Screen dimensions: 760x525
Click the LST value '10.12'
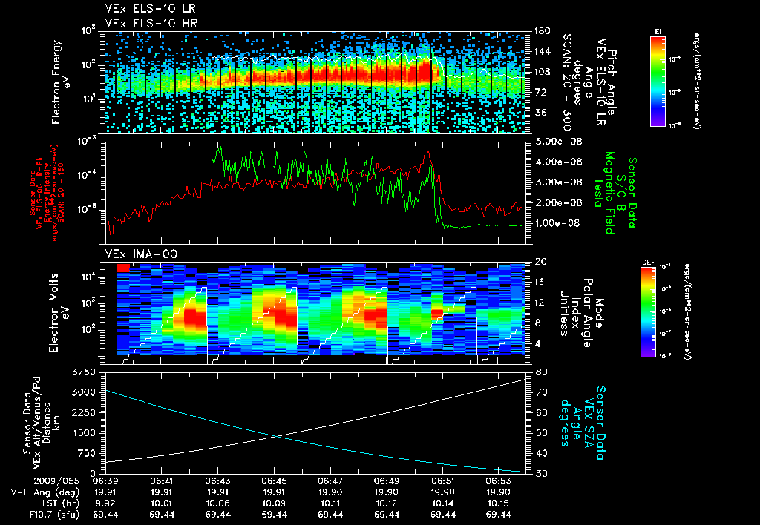(387, 503)
